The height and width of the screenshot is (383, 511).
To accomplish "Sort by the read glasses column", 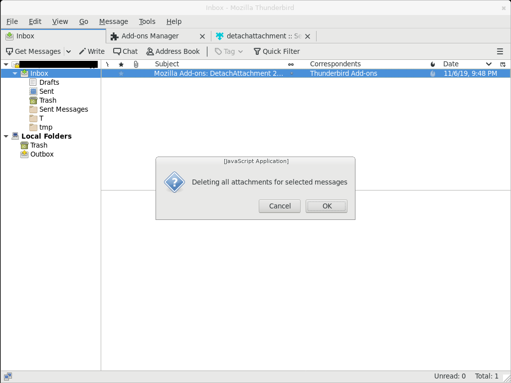I will pos(291,64).
